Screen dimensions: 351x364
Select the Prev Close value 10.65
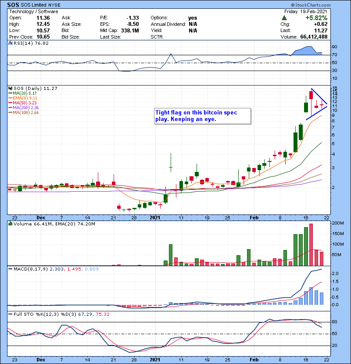pos(43,37)
